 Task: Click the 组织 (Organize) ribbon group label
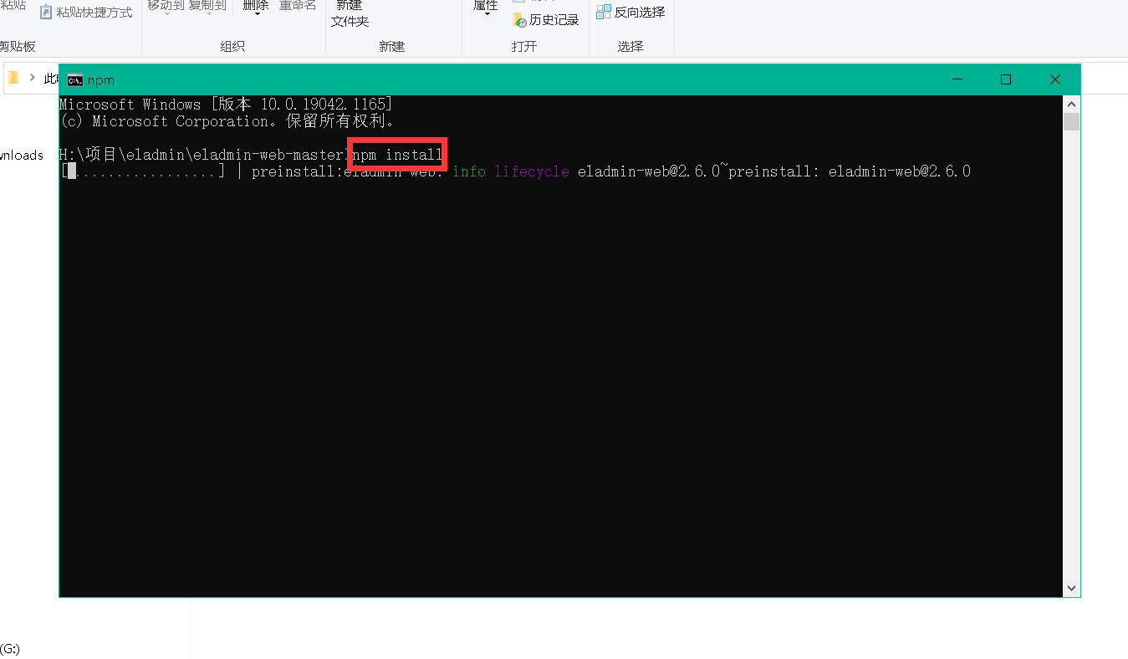point(232,46)
